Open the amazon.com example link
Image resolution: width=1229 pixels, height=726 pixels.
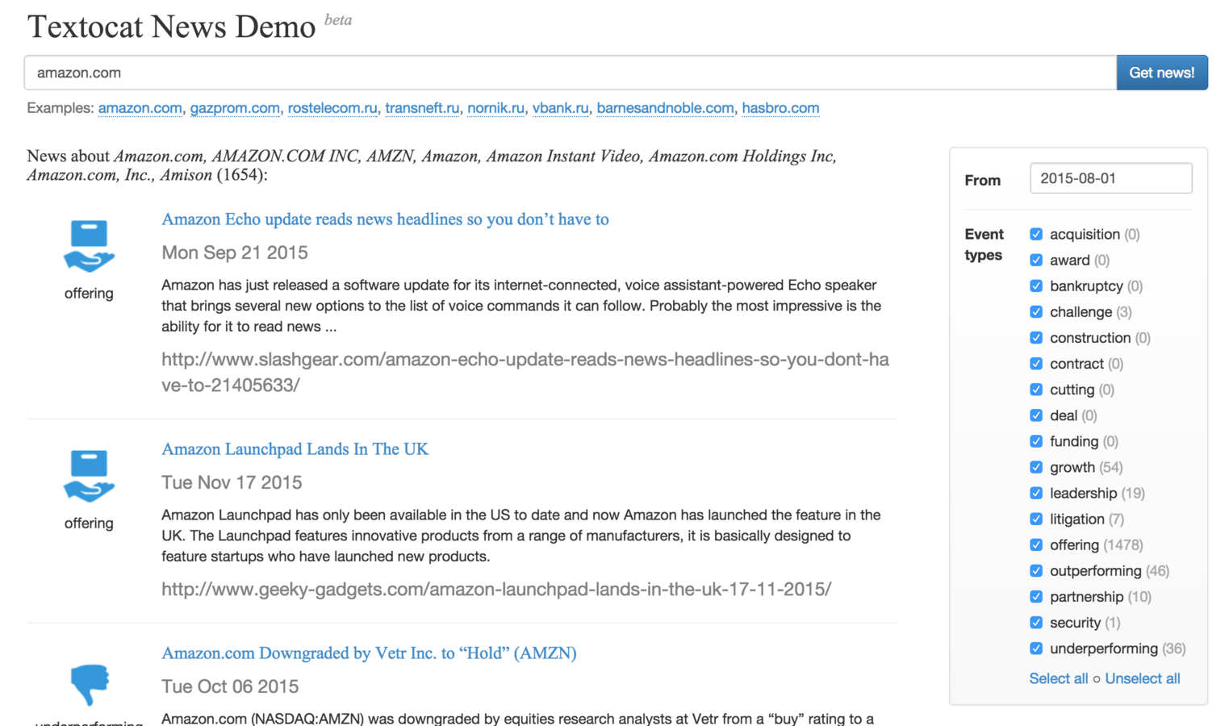click(x=140, y=108)
